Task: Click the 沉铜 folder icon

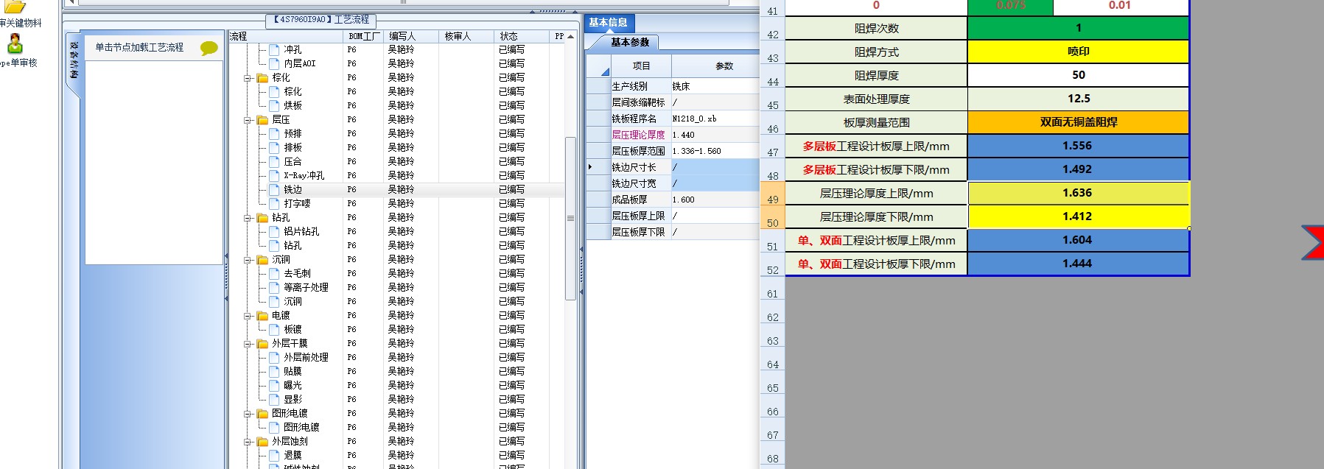Action: click(x=262, y=259)
